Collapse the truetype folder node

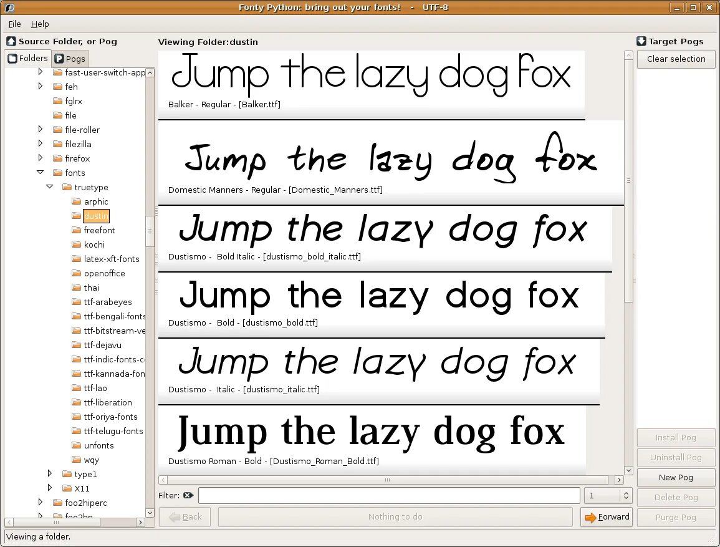click(50, 186)
